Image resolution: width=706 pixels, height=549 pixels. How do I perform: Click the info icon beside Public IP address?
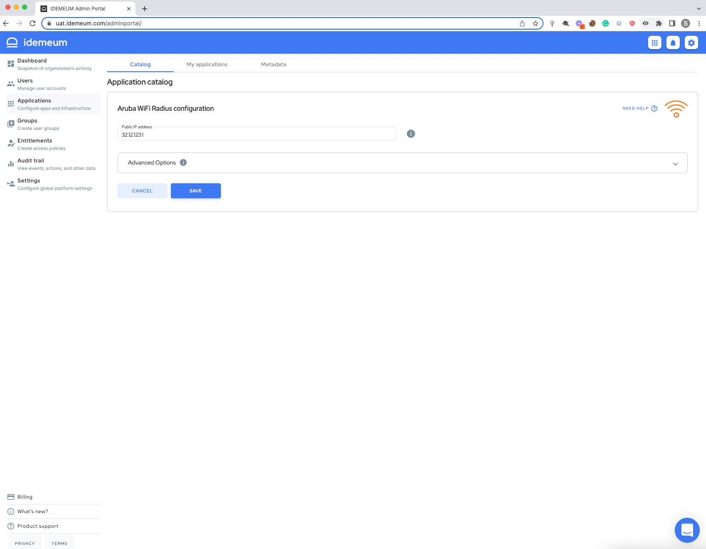pyautogui.click(x=411, y=134)
